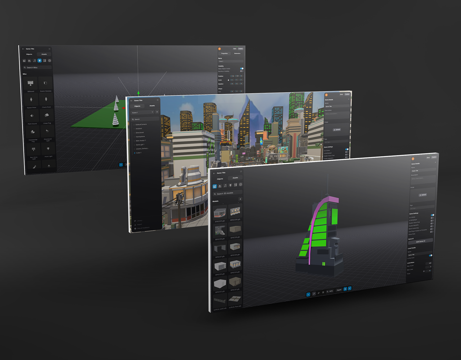The width and height of the screenshot is (461, 360).
Task: Click the fullscreen icon in front viewport toolbar
Action: point(323,292)
